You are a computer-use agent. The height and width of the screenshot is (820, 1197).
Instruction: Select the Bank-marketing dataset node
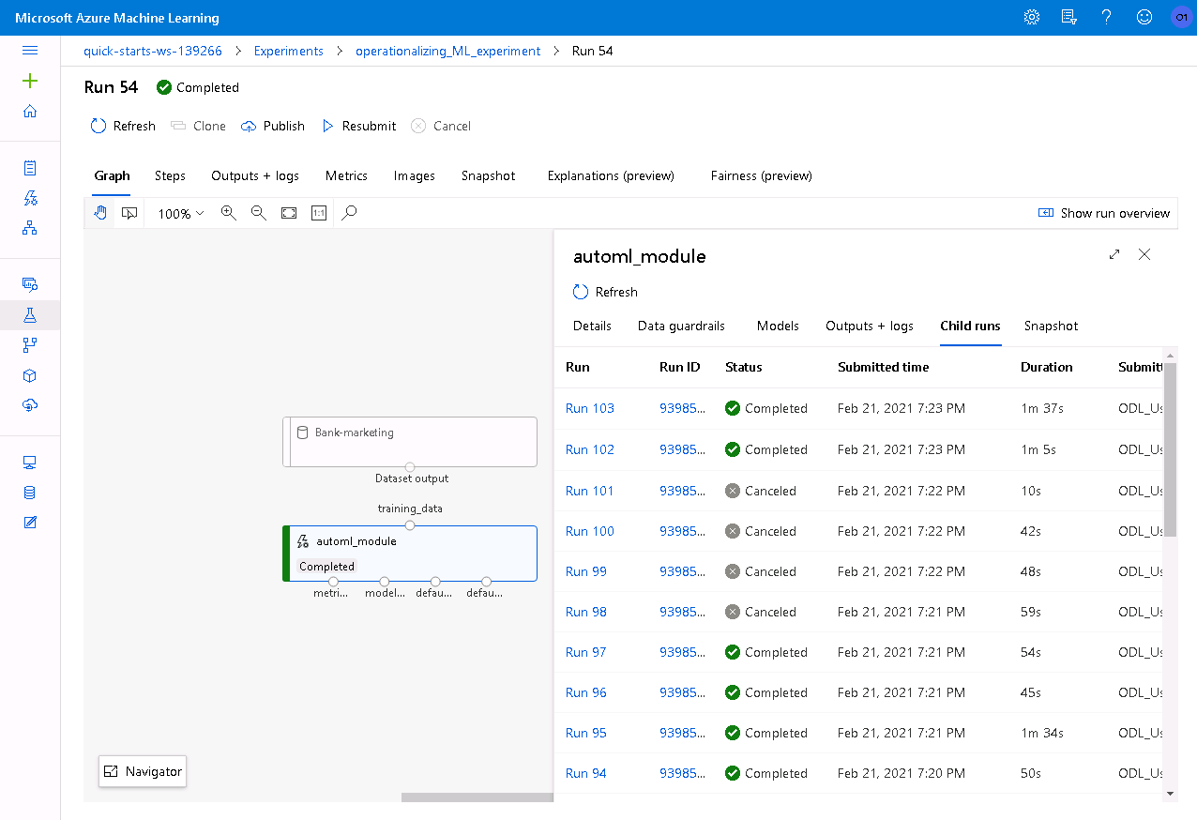click(x=410, y=442)
